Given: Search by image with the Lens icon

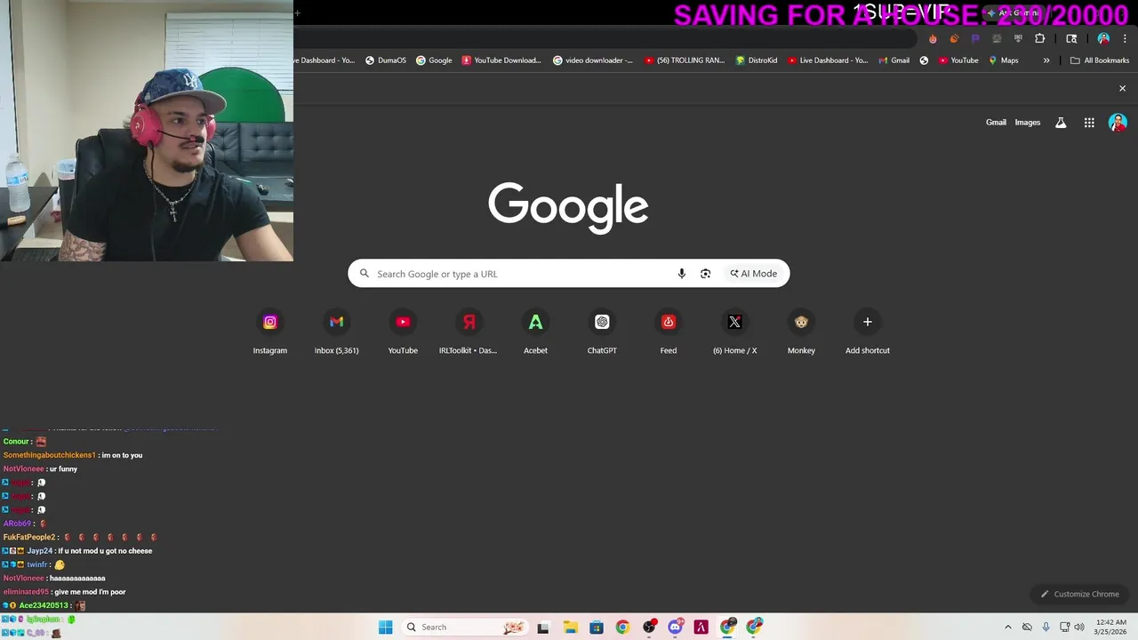Looking at the screenshot, I should click(x=705, y=274).
